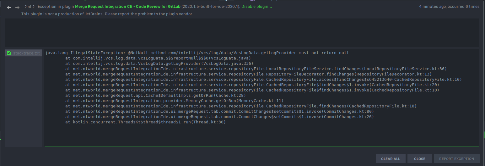Toggle the stacktrace.txt attachment checkbox

point(9,53)
